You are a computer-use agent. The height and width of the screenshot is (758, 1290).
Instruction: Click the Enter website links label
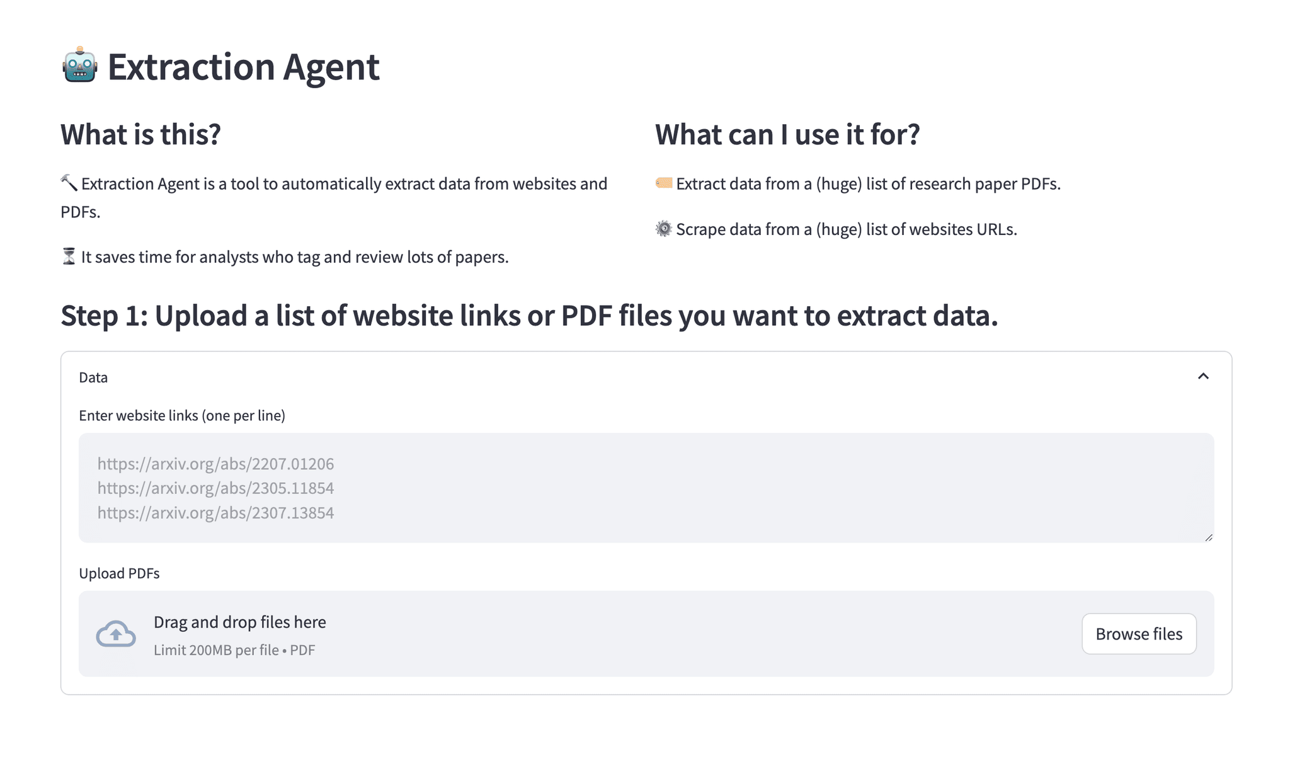(182, 415)
